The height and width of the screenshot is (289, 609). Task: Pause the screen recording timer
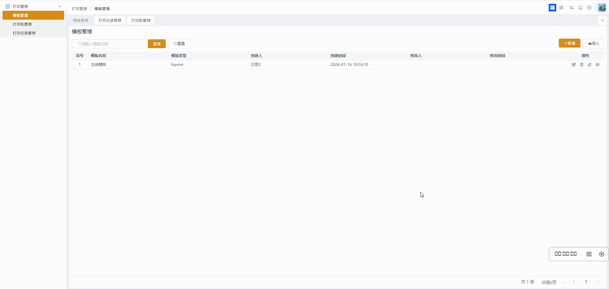(x=589, y=254)
